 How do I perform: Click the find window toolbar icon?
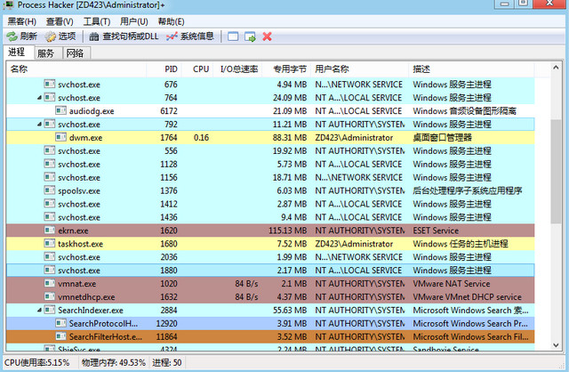point(233,36)
